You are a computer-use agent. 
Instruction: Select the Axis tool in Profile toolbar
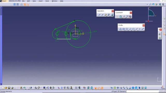pyautogui.click(x=140, y=29)
